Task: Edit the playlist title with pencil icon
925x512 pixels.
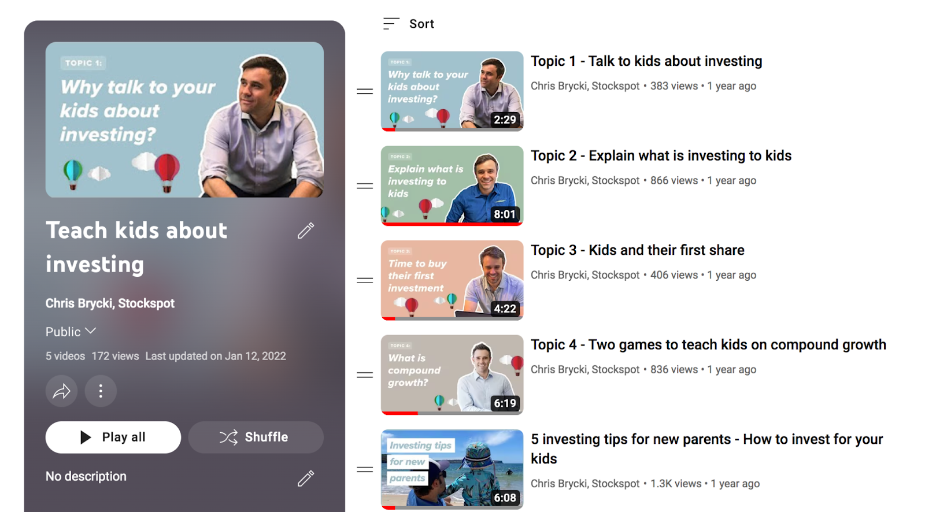Action: click(306, 231)
